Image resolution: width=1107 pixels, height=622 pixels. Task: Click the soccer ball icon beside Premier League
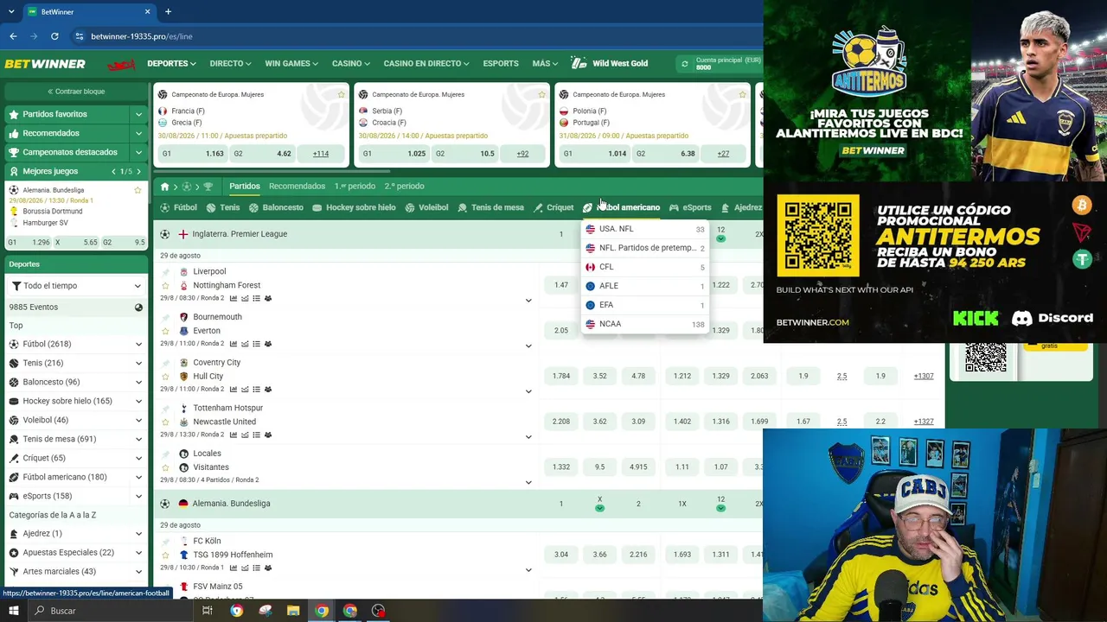pos(165,234)
